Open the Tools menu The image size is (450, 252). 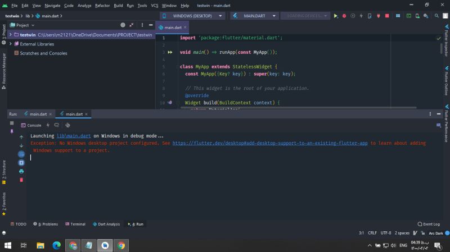pos(142,6)
